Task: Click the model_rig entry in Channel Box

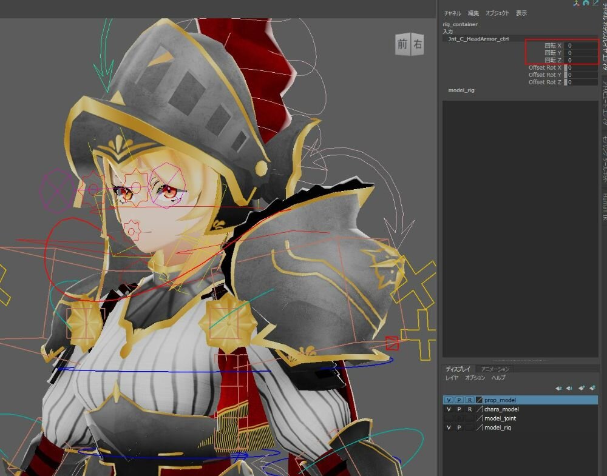Action: [461, 90]
